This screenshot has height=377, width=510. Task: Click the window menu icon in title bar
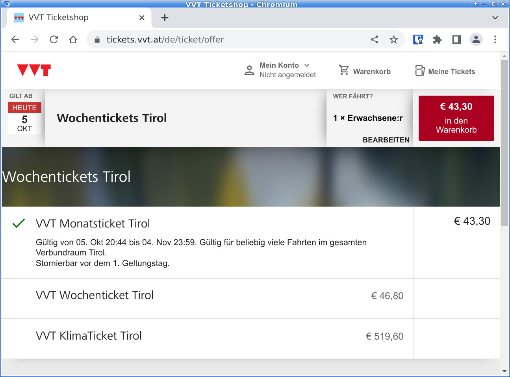point(6,4)
